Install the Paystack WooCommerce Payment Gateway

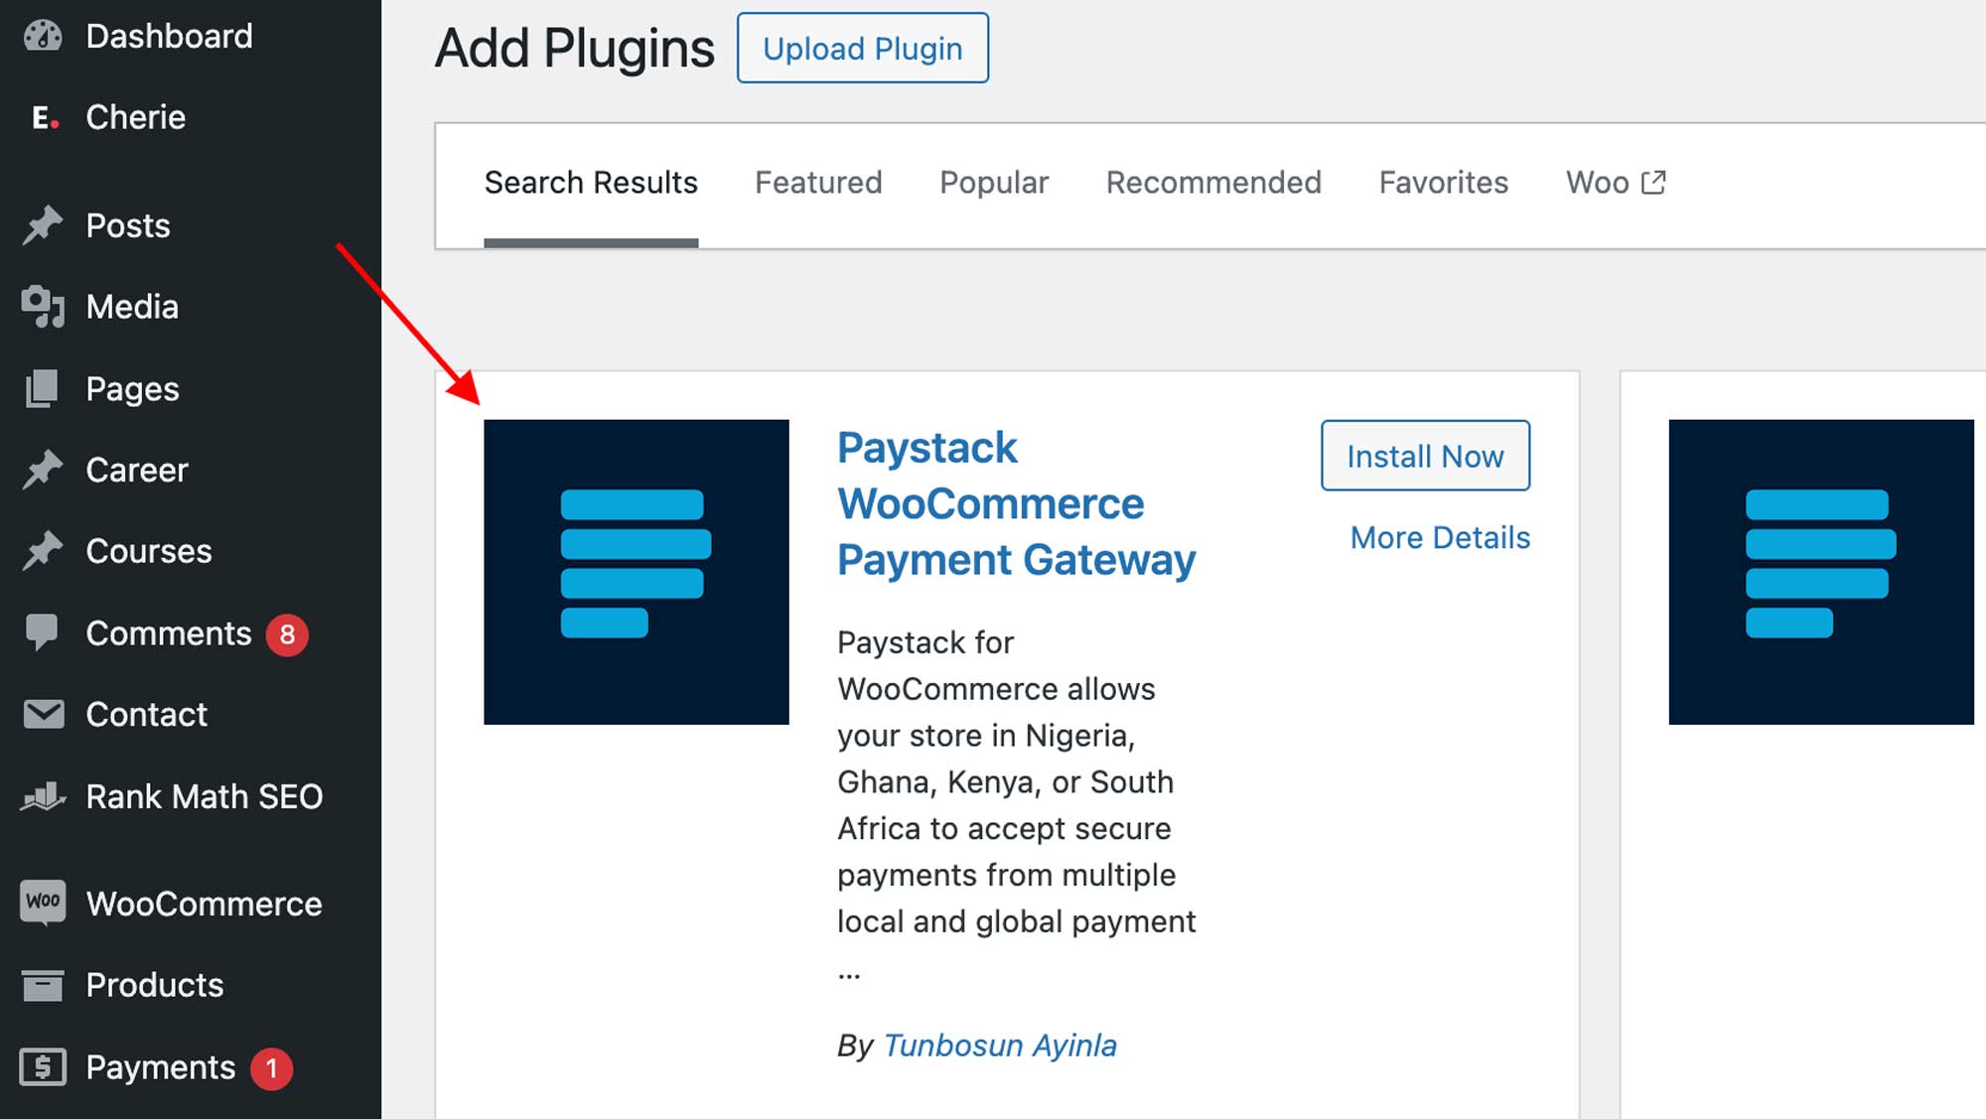coord(1425,456)
